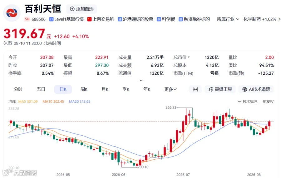
Task: Click the 换手率 0.54% value
Action: point(48,73)
